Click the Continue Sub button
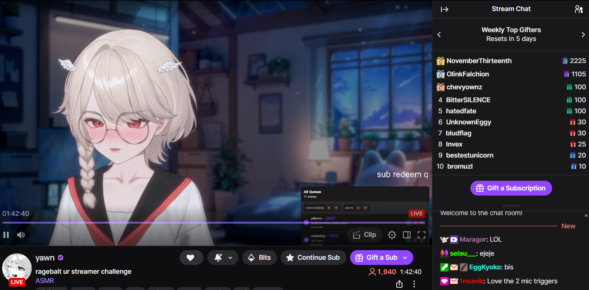The image size is (589, 290). [313, 258]
